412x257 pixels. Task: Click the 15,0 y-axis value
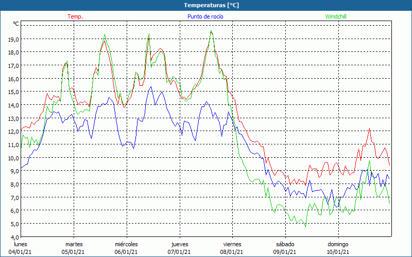click(13, 92)
